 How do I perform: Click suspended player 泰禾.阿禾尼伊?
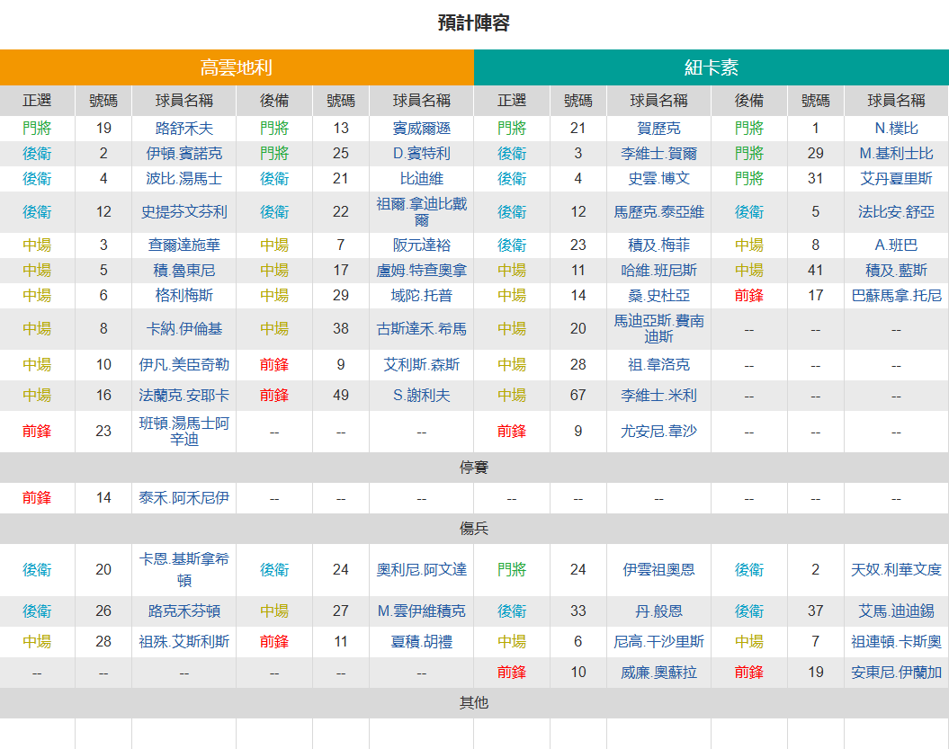pyautogui.click(x=184, y=498)
